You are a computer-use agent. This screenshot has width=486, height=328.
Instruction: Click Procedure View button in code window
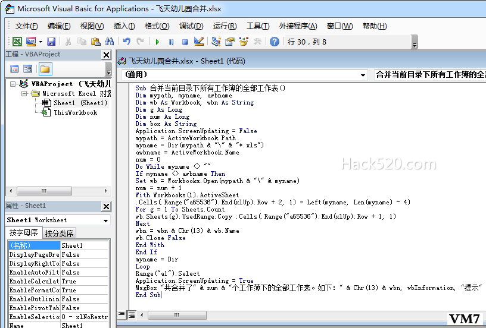[x=121, y=315]
